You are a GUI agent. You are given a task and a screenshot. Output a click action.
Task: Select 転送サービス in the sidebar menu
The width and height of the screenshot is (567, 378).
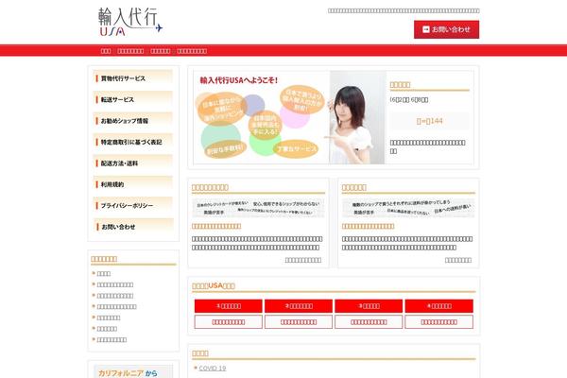click(x=132, y=99)
